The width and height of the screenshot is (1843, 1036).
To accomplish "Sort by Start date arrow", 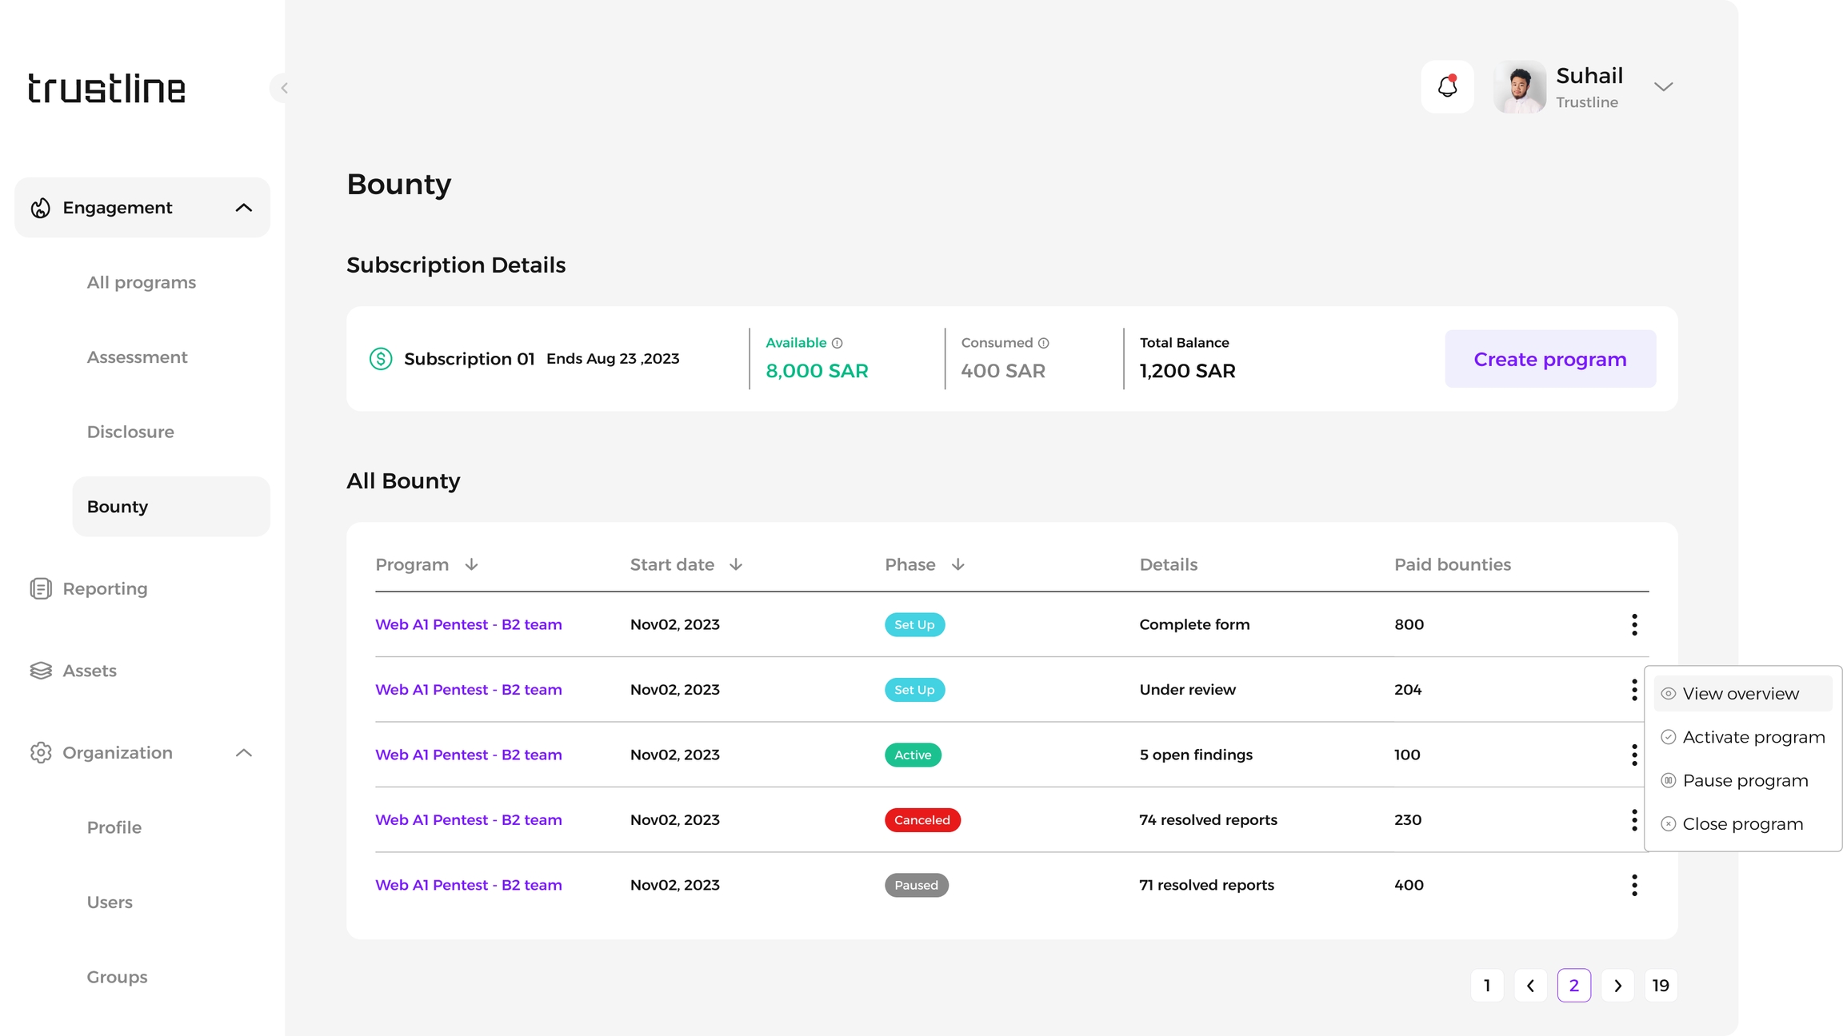I will click(736, 564).
